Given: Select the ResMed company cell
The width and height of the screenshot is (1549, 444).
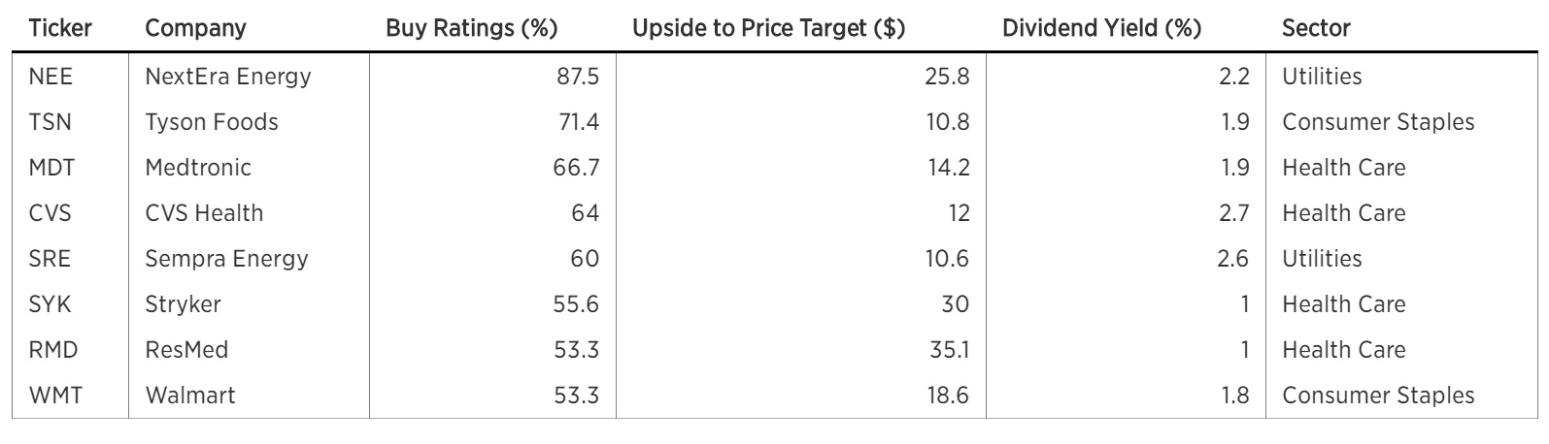Looking at the screenshot, I should pos(186,350).
